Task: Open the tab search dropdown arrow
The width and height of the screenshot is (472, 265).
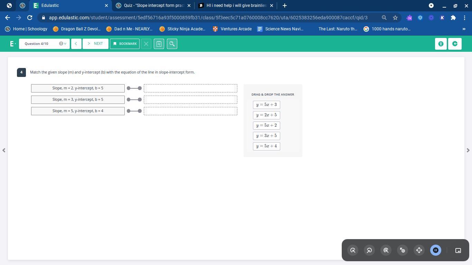Action: (431, 6)
